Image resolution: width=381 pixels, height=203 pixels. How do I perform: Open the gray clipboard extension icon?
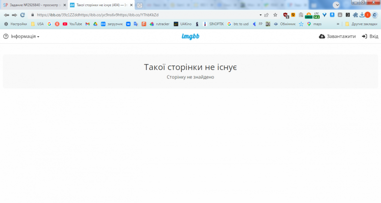(x=301, y=15)
